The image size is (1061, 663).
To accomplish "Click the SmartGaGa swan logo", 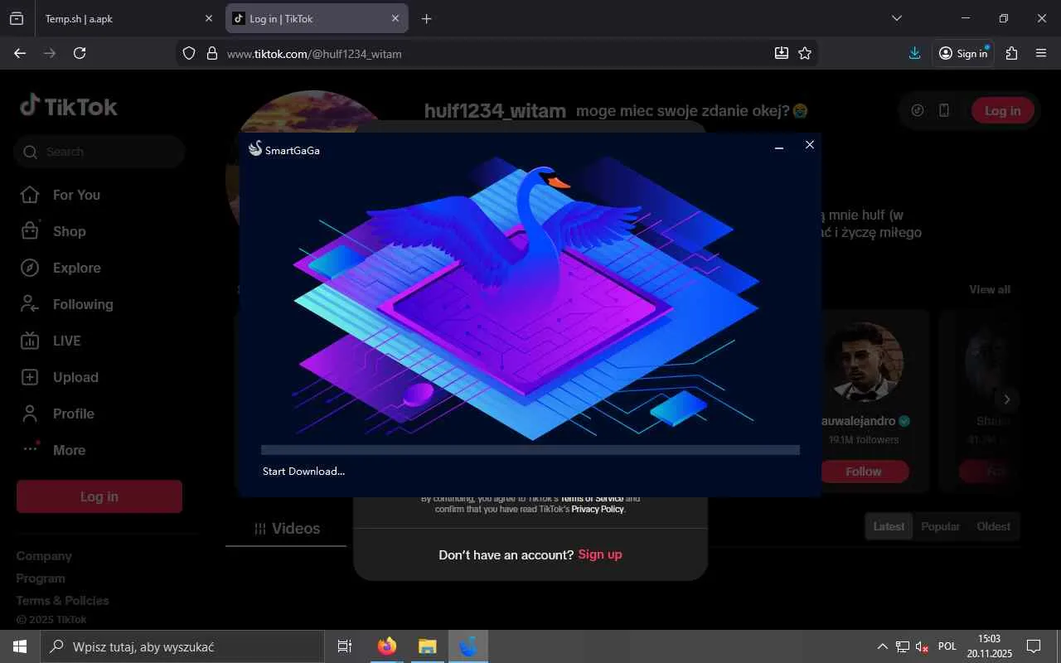I will click(255, 148).
